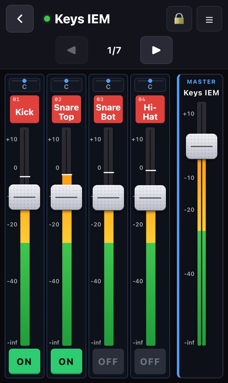Click the Hi-Hat strip -20 scale label
The width and height of the screenshot is (228, 383).
coord(138,224)
